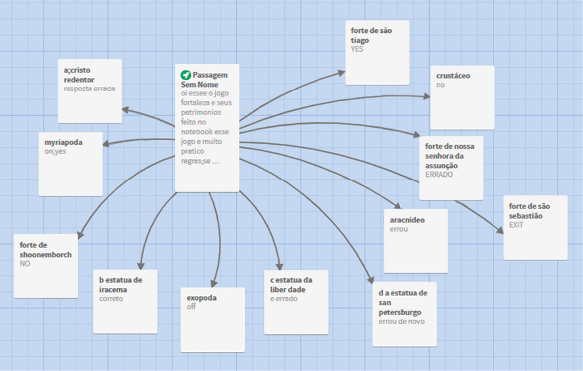
Task: Select the myriapoda passage card
Action: pos(70,164)
